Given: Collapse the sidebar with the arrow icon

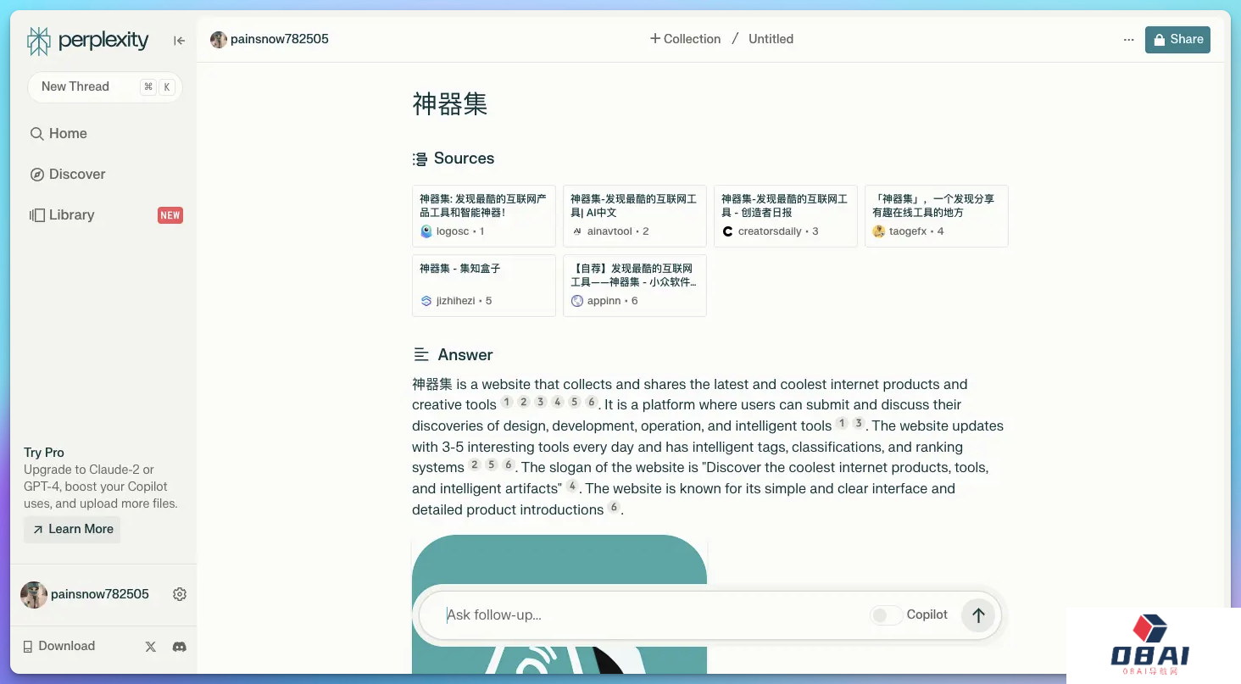Looking at the screenshot, I should pyautogui.click(x=179, y=40).
